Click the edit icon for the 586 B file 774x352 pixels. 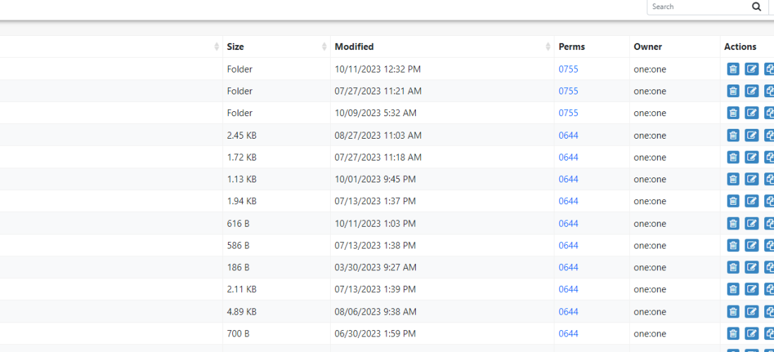coord(751,245)
